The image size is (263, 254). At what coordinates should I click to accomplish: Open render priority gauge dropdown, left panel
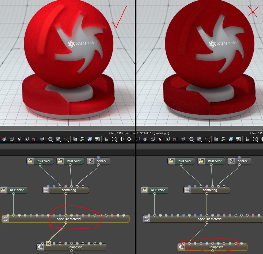click(67, 139)
